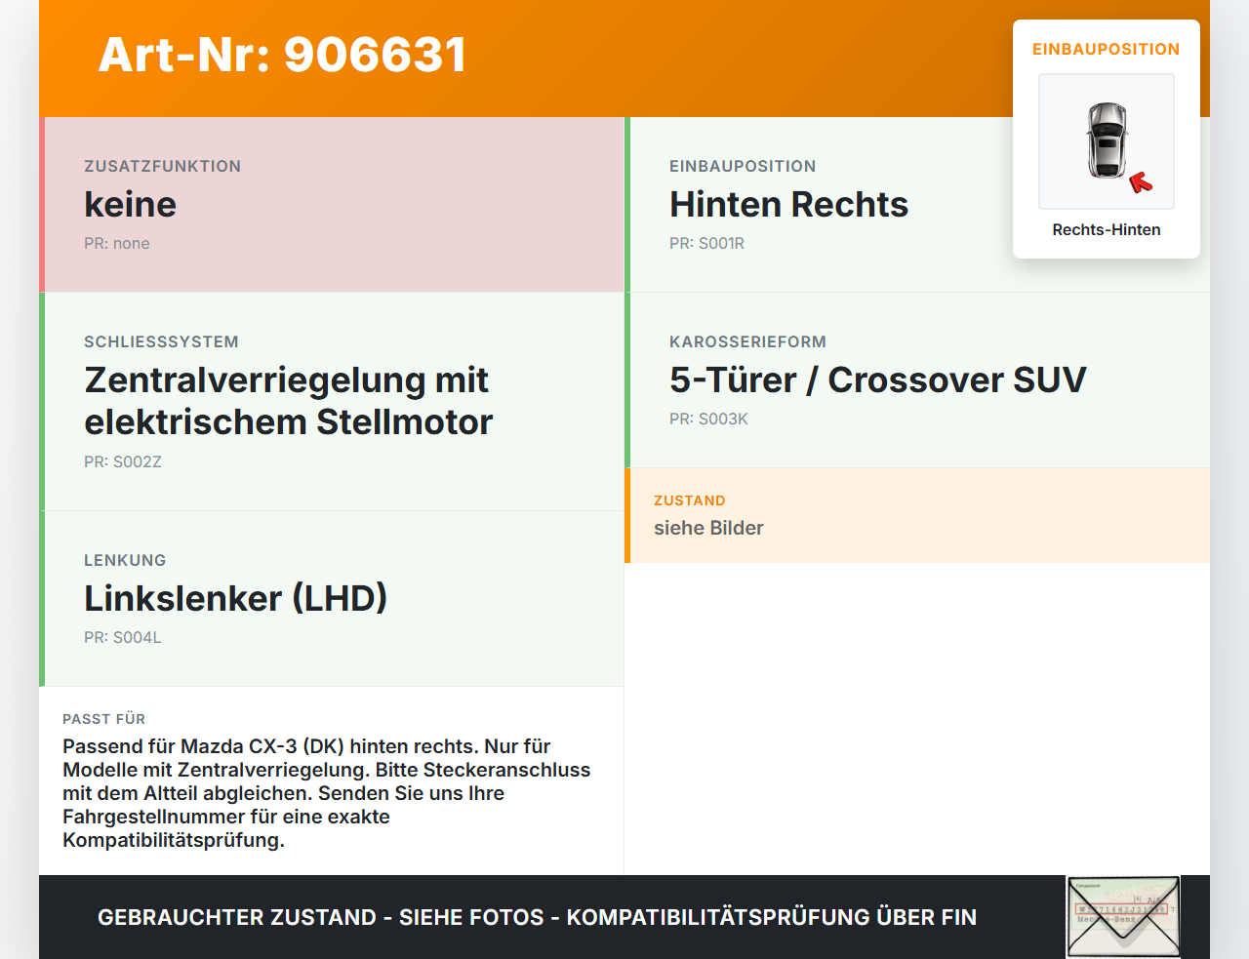The width and height of the screenshot is (1249, 959).
Task: Click the 'Hinten Rechts' value
Action: (x=788, y=204)
